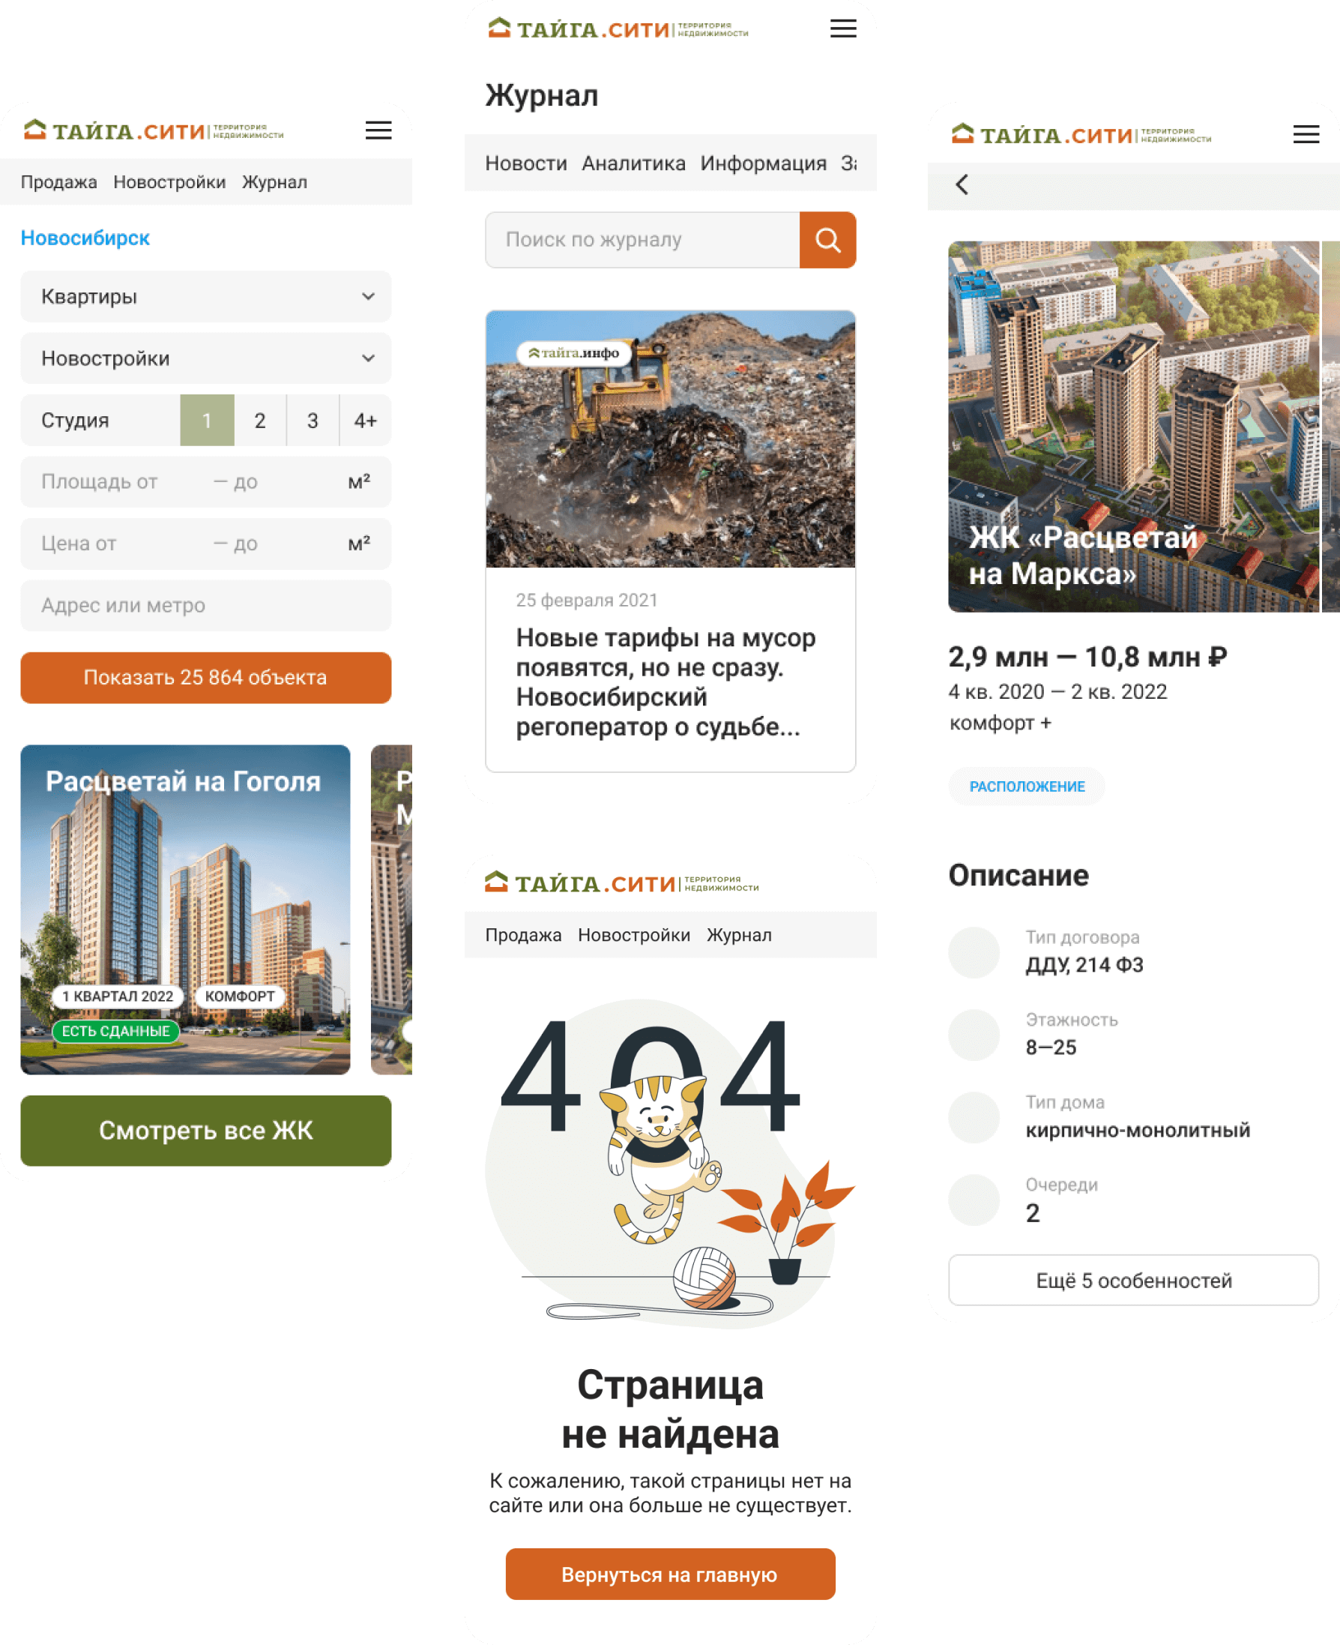Click the orange magnifier search icon
This screenshot has width=1340, height=1645.
(x=827, y=240)
